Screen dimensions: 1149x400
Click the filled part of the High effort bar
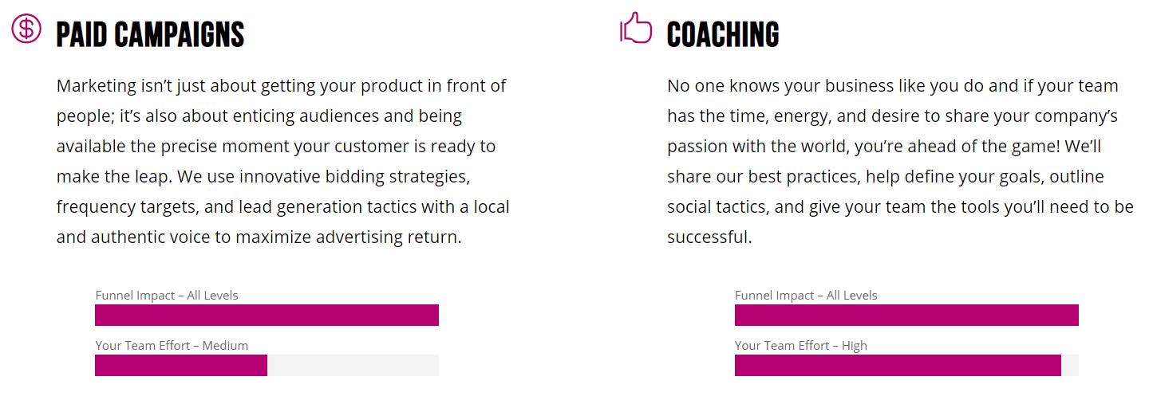click(x=898, y=365)
